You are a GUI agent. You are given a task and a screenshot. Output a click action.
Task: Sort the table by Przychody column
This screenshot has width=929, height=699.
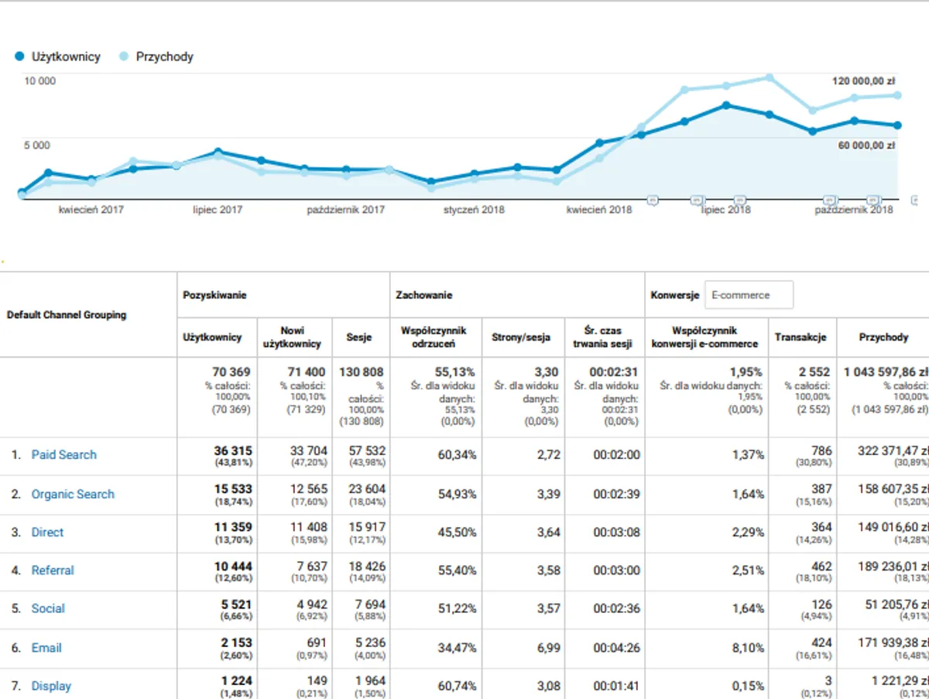pos(883,338)
